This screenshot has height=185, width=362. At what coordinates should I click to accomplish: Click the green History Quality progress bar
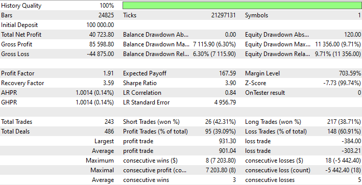click(242, 6)
